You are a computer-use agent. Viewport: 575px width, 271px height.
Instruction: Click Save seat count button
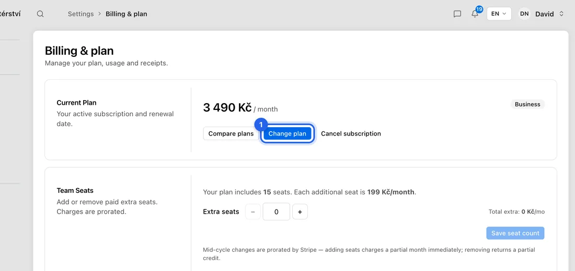point(515,233)
